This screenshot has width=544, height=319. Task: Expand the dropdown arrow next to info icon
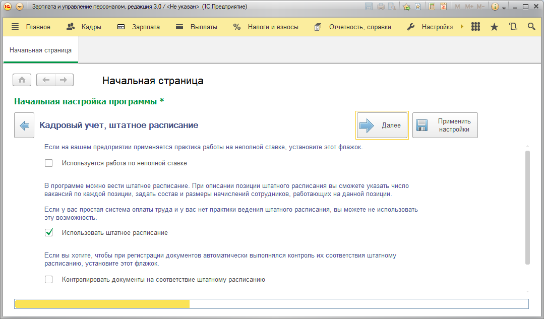coord(504,8)
